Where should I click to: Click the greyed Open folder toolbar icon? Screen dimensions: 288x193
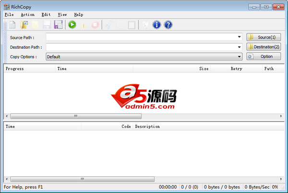(x=35, y=25)
